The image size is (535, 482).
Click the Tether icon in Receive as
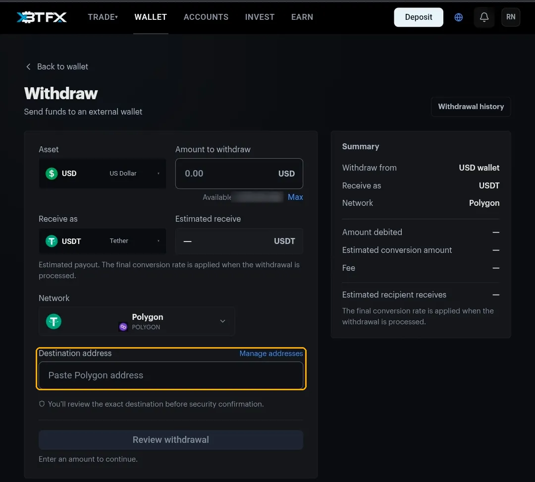[x=52, y=241]
